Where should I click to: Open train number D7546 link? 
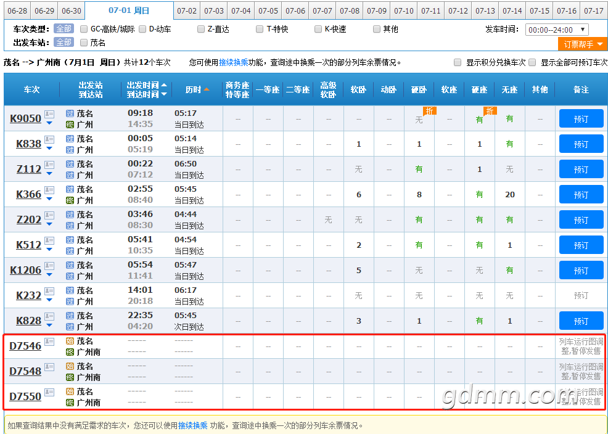click(25, 346)
